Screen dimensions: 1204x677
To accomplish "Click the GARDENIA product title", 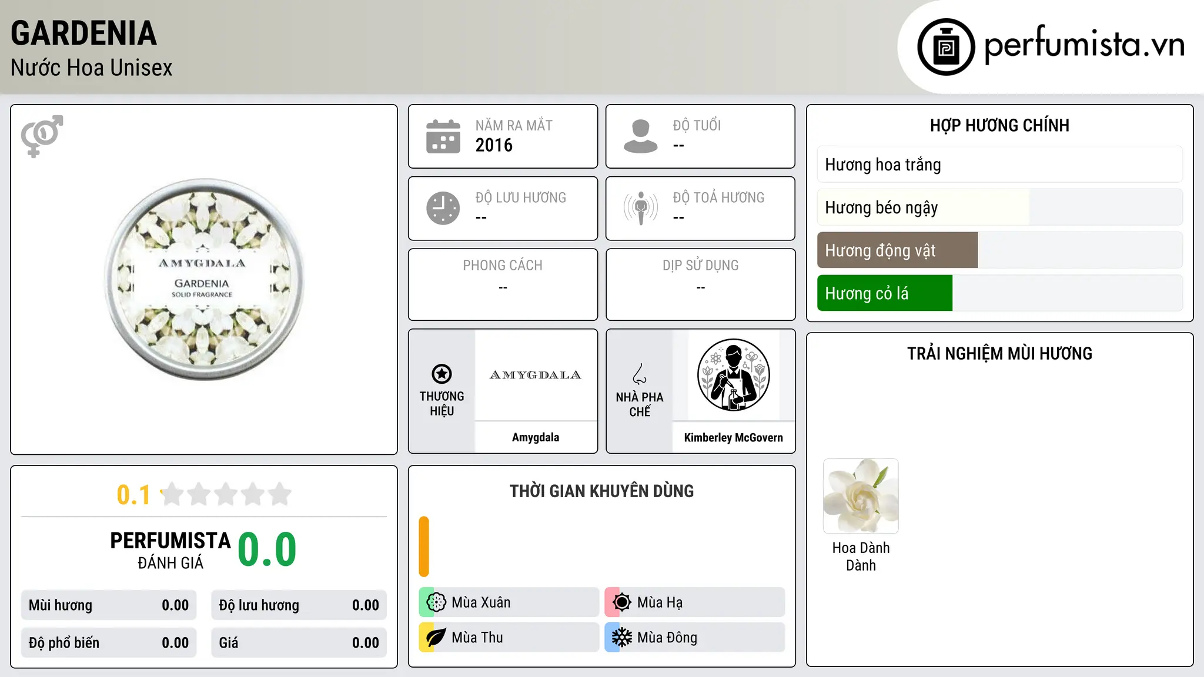I will [83, 33].
